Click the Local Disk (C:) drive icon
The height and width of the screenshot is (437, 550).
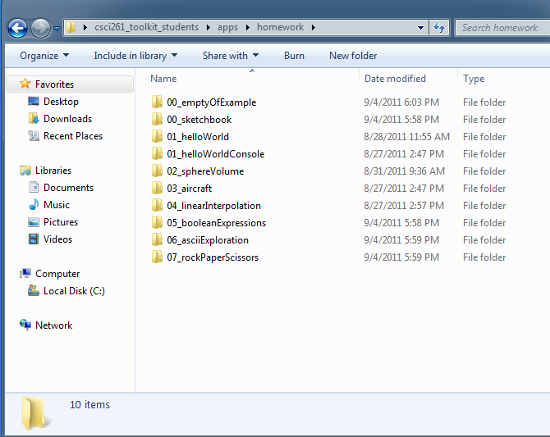coord(34,290)
